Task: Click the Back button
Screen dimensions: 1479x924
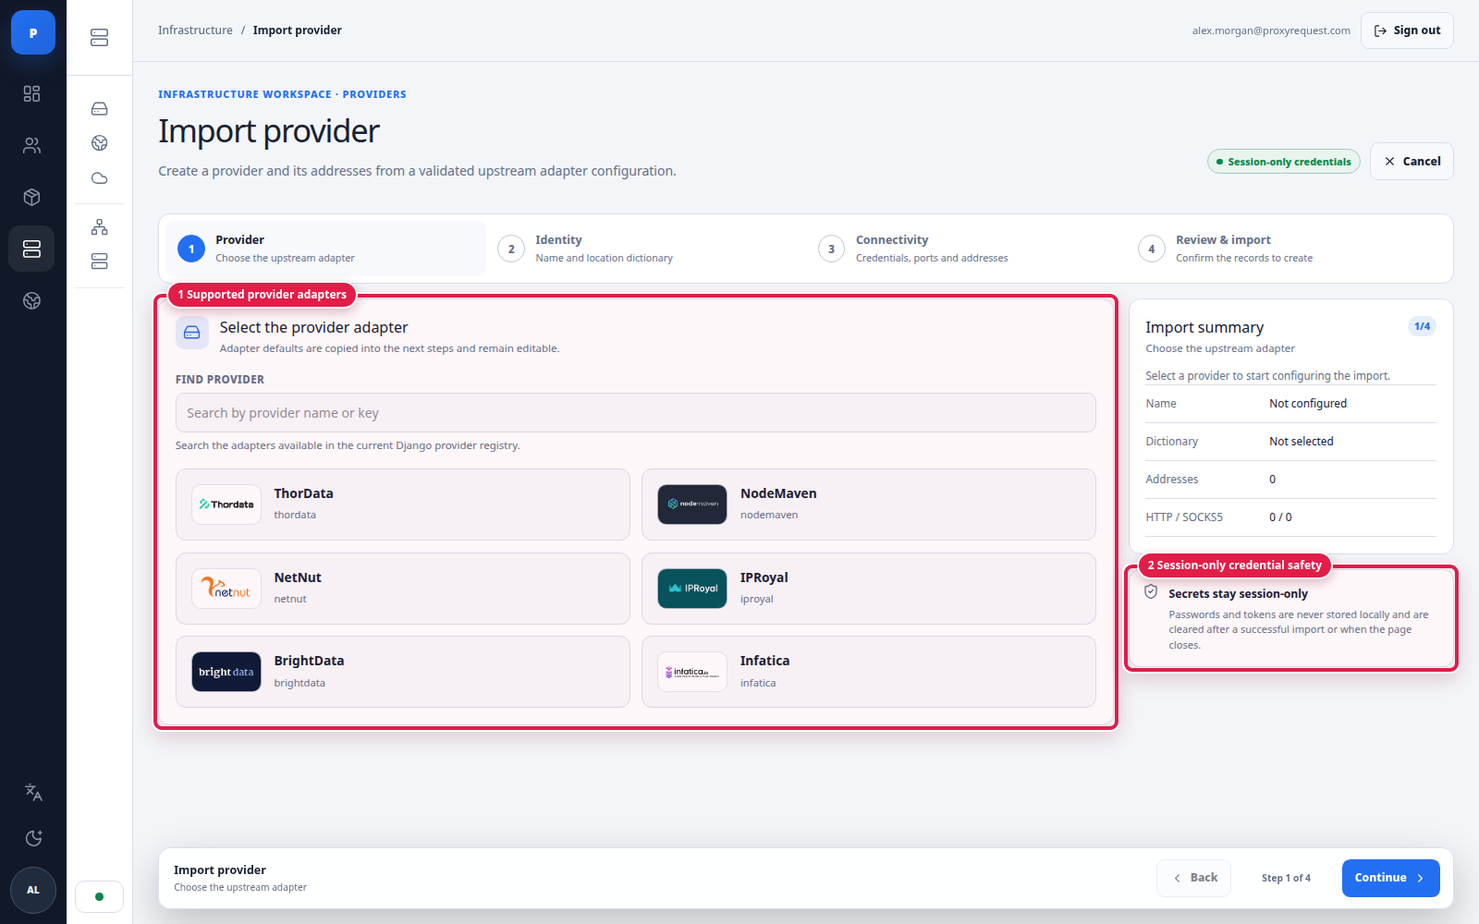Action: (x=1193, y=878)
